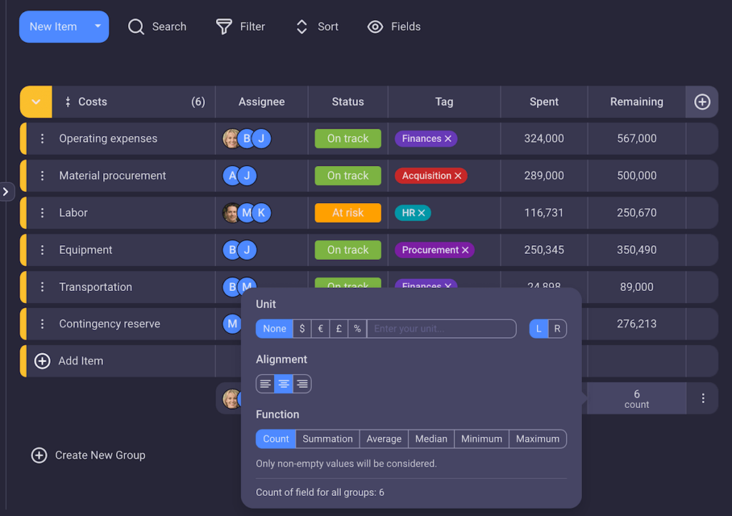This screenshot has height=516, width=732.
Task: Click the Enter your unit field
Action: [441, 329]
